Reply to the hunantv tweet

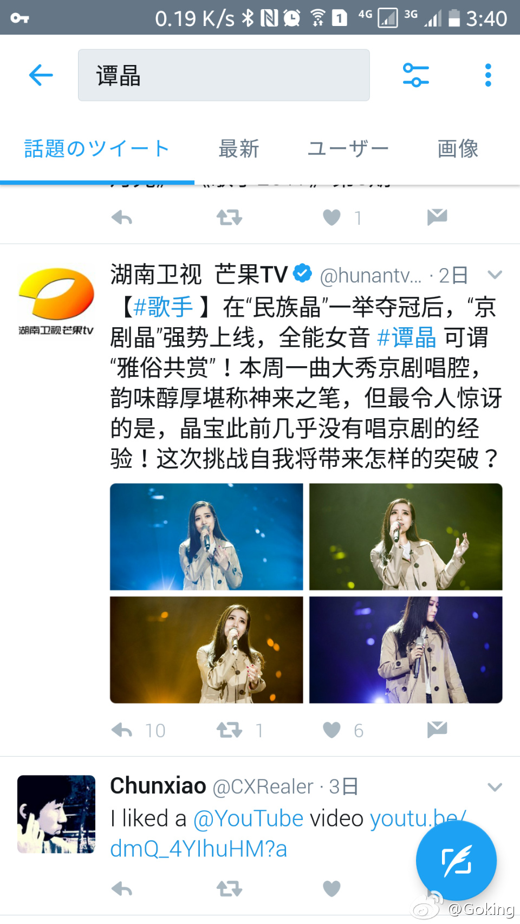[x=122, y=730]
